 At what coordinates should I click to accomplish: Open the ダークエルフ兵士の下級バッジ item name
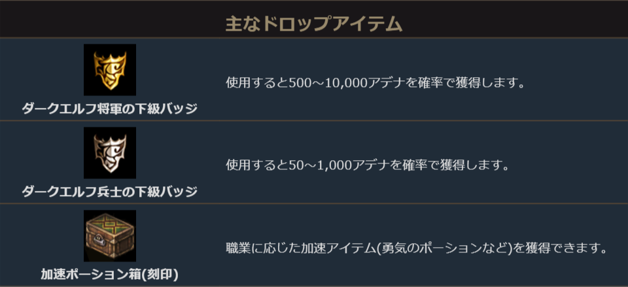pyautogui.click(x=109, y=192)
